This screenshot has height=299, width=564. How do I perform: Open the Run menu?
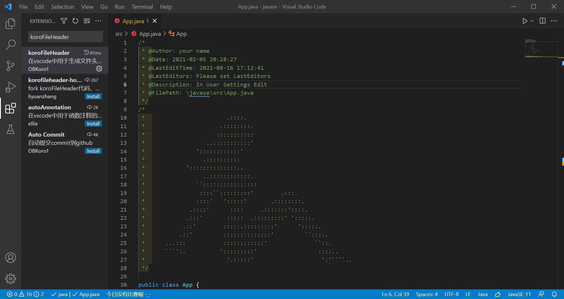click(120, 7)
